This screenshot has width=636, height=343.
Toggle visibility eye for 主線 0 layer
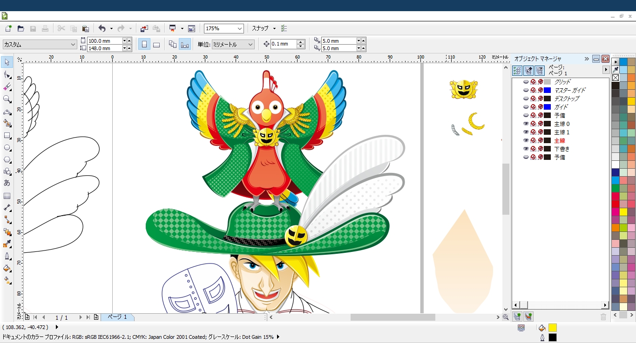click(x=526, y=124)
